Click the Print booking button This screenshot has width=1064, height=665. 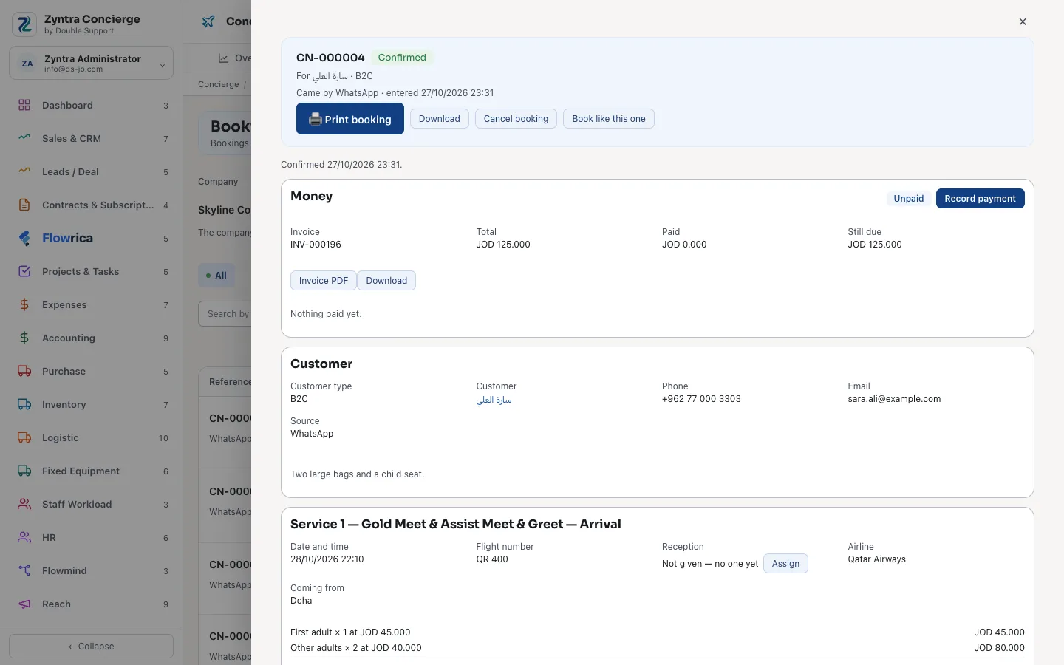pos(350,119)
